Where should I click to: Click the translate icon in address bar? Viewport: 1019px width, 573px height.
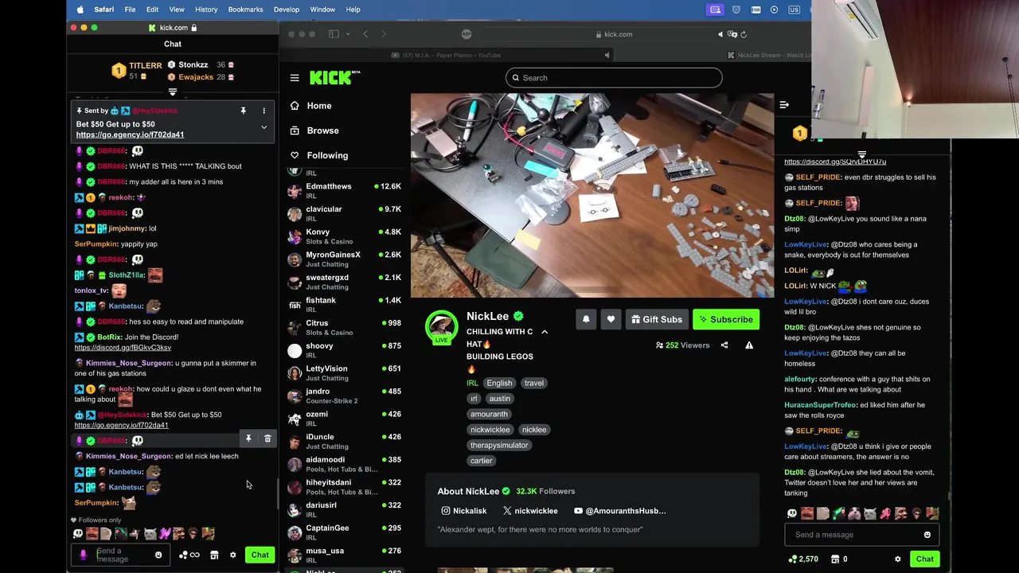(732, 34)
